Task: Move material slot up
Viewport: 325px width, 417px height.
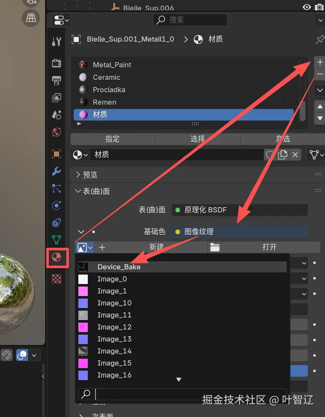Action: [x=320, y=106]
